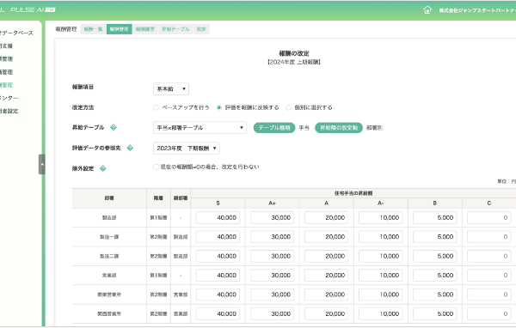
Task: Edit the B value for 関西営業所 row
Action: pos(434,314)
